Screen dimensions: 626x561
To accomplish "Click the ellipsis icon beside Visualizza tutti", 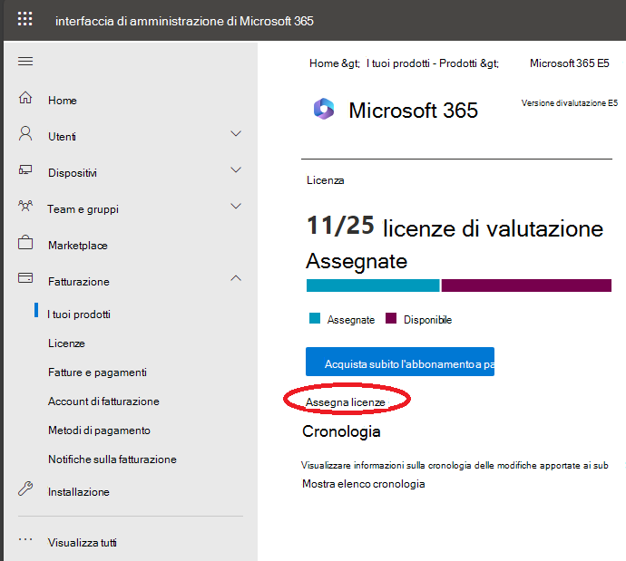I will (25, 539).
